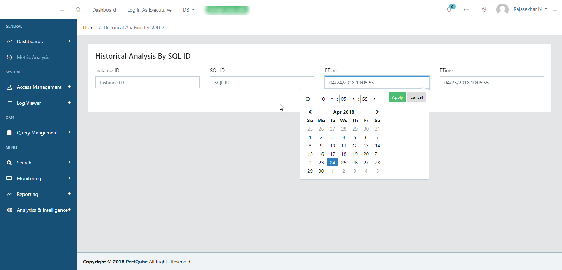Open the notifications bell icon
Image resolution: width=562 pixels, height=270 pixels.
(449, 9)
